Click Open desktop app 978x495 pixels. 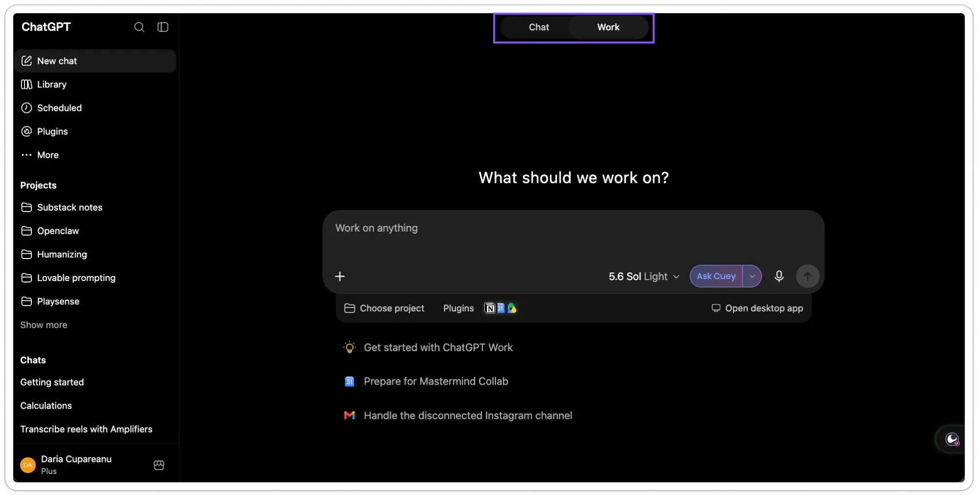(x=757, y=308)
